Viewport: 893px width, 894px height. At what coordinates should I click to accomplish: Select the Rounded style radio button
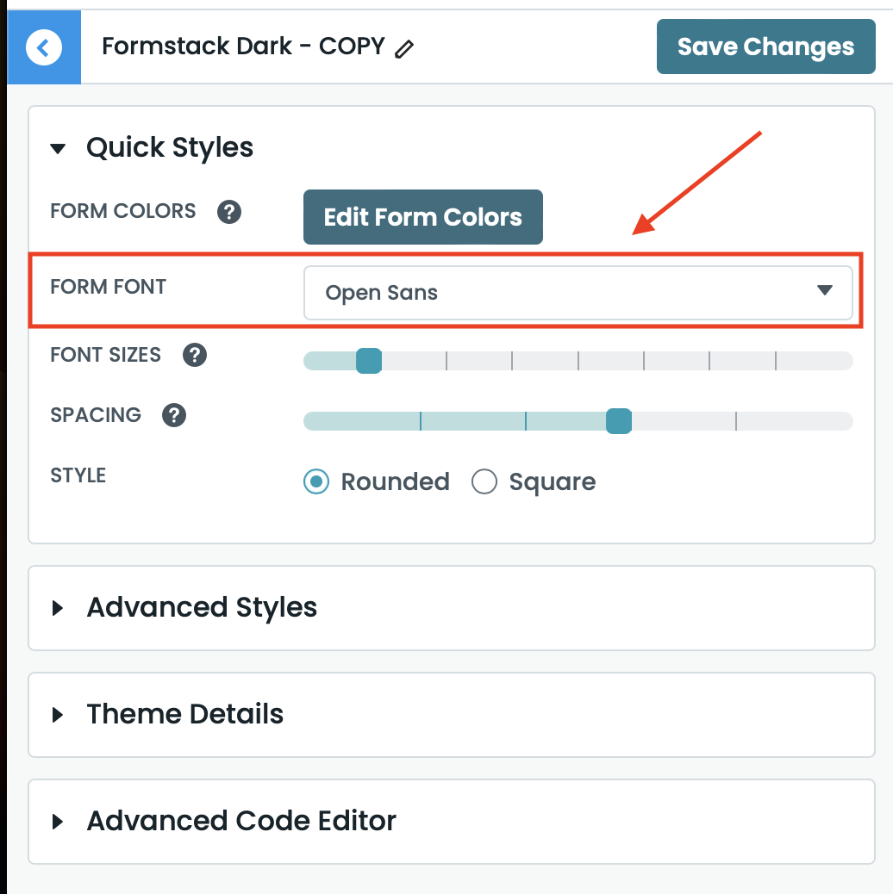pyautogui.click(x=317, y=481)
